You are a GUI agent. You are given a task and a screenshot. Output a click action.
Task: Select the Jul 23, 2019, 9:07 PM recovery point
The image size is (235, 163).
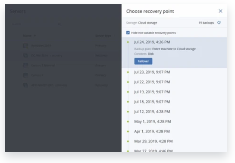click(152, 72)
